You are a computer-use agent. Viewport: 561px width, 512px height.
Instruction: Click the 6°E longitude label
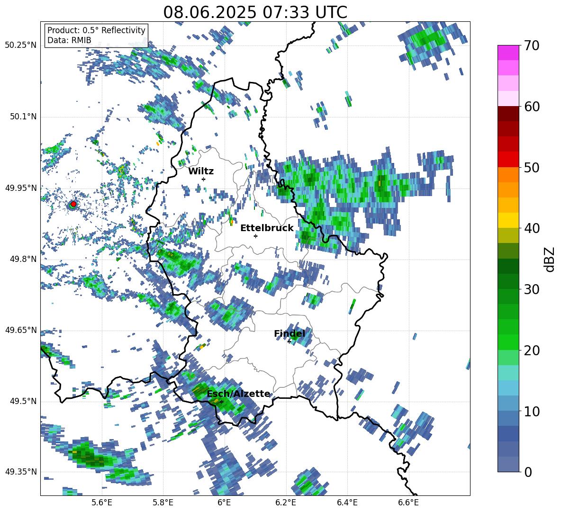pos(224,503)
